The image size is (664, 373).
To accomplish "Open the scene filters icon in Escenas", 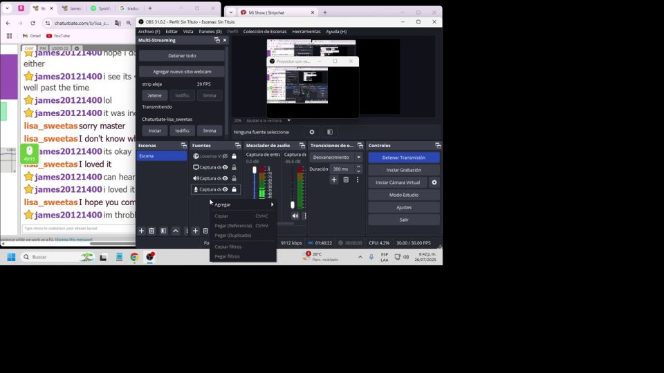I will [x=163, y=231].
